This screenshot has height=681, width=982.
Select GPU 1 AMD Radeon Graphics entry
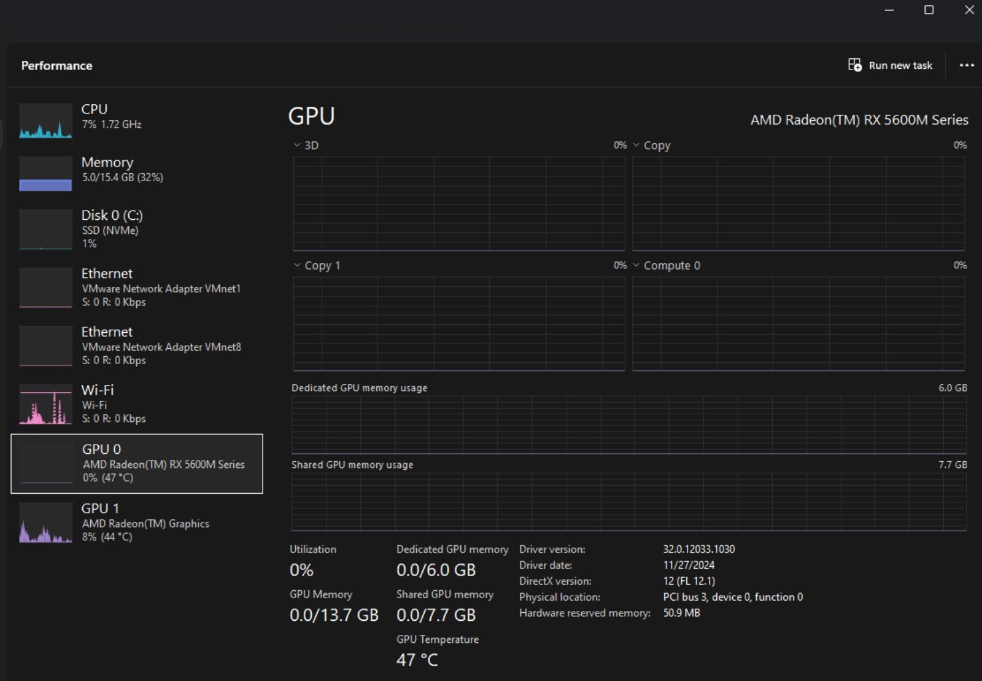point(137,523)
